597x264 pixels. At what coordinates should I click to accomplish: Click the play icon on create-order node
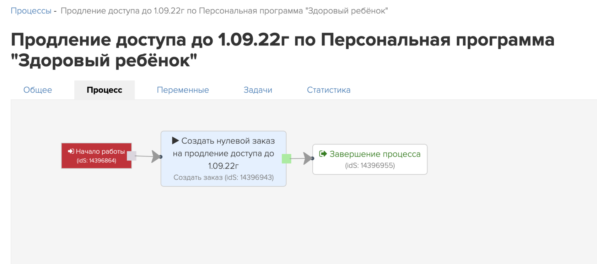(175, 141)
